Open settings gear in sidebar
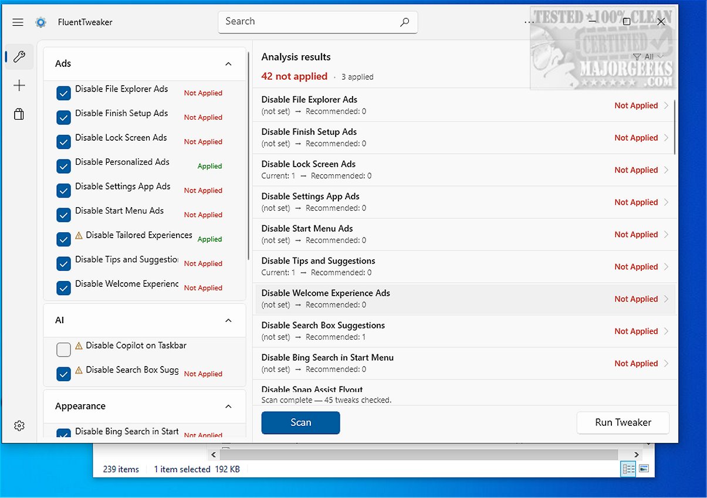Screen dimensions: 707x498 19,426
